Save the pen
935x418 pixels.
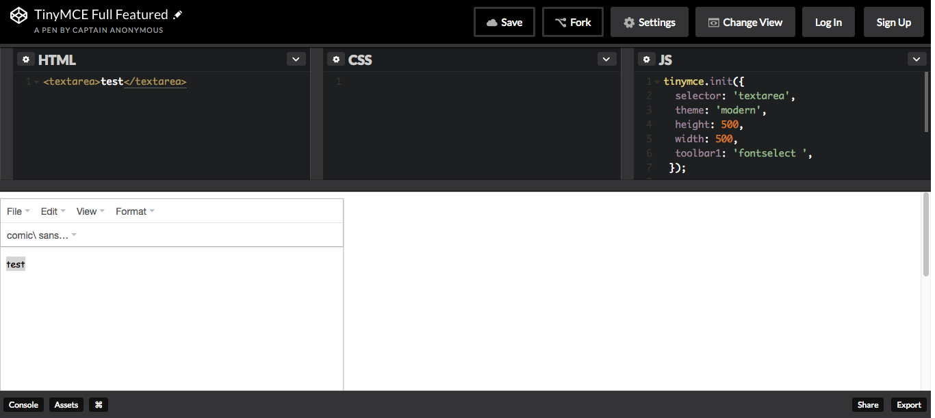504,22
